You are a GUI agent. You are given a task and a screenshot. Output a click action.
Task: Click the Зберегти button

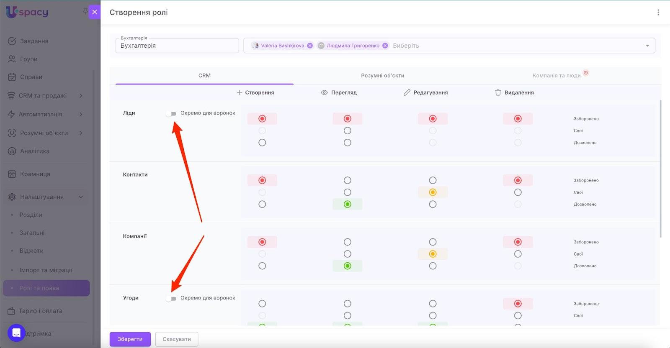130,339
